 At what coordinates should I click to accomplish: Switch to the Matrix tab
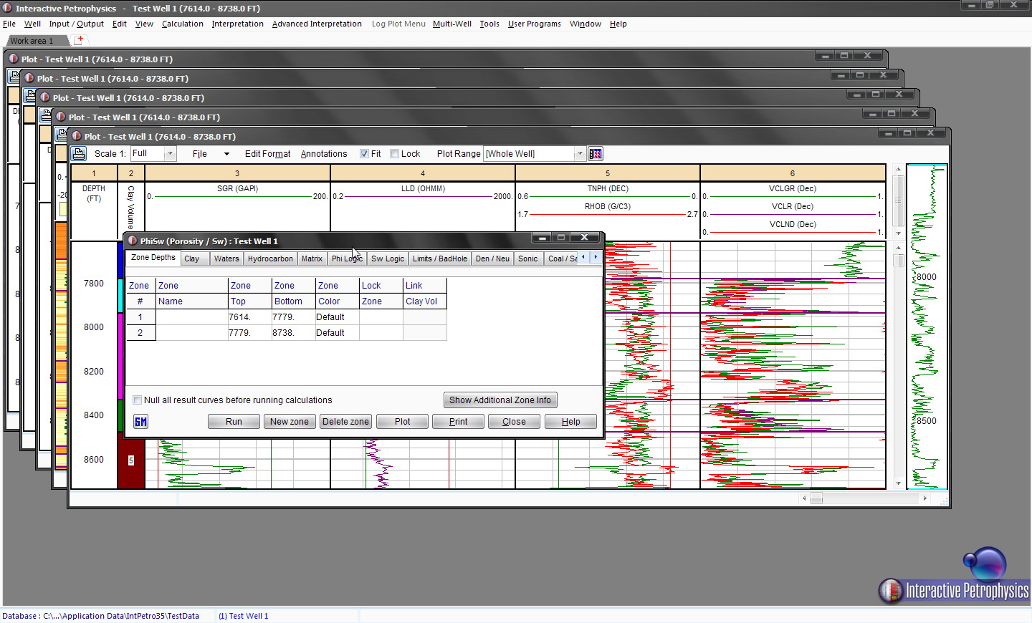312,259
